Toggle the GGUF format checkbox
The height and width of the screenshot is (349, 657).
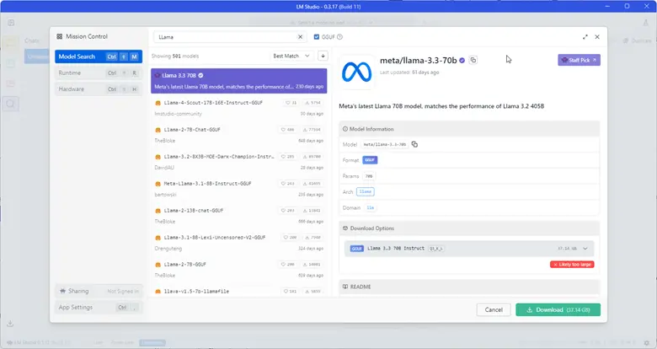pyautogui.click(x=316, y=37)
